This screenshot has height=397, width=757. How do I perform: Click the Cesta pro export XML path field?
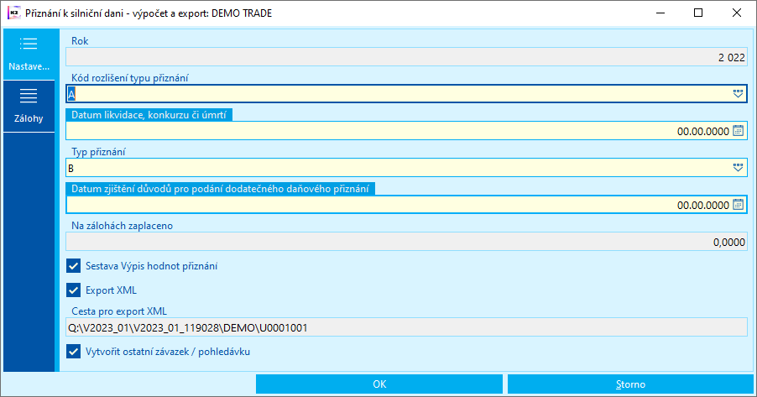click(406, 327)
